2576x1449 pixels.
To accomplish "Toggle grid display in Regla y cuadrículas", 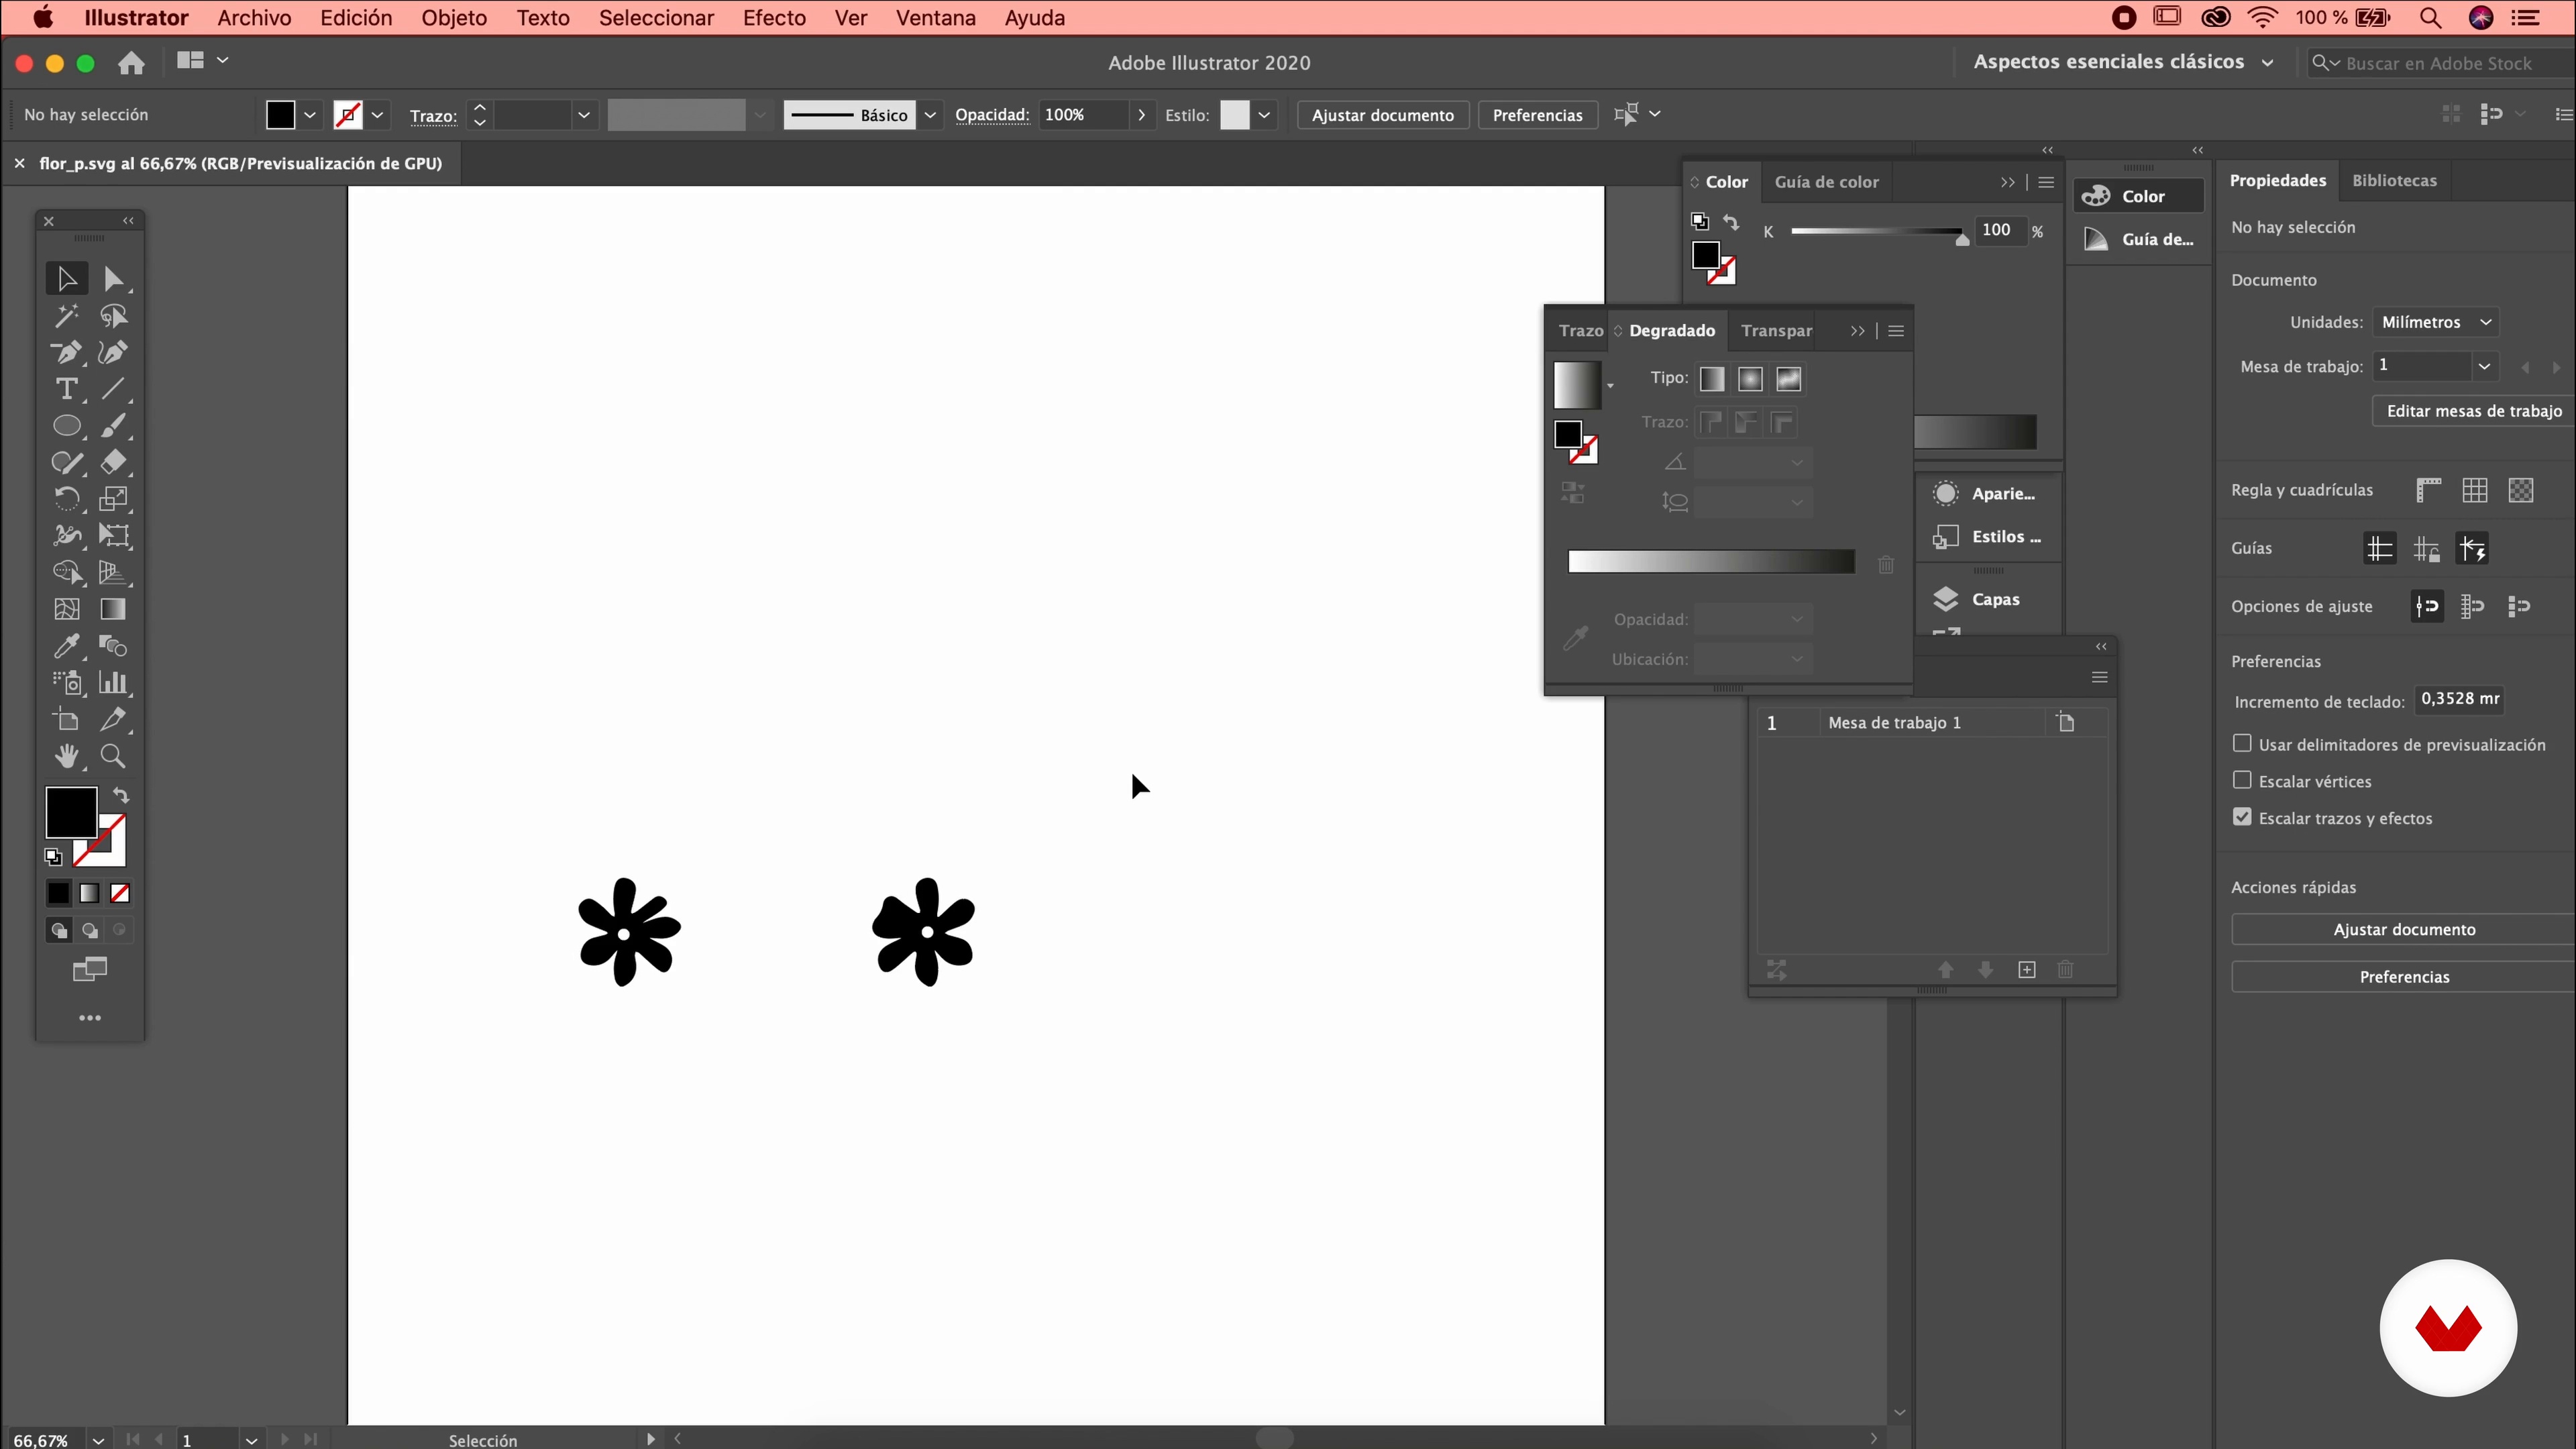I will point(2475,490).
